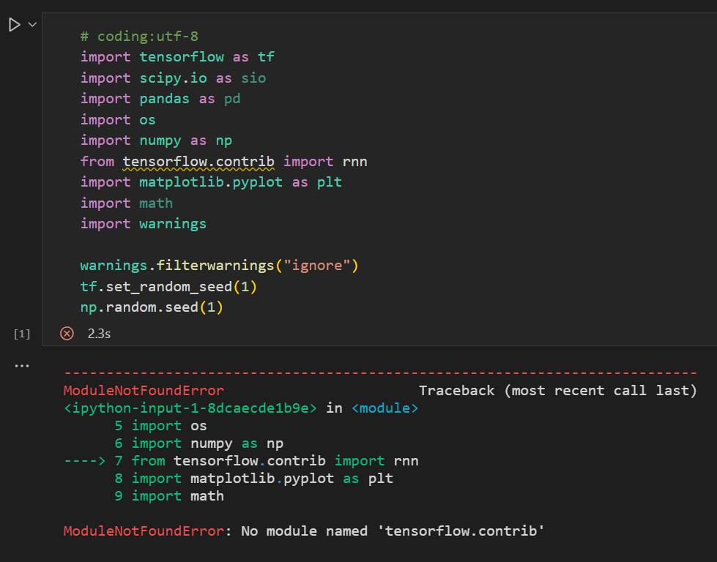717x562 pixels.
Task: Place cursor on the warnings.filterwarnings line
Action: (x=219, y=266)
